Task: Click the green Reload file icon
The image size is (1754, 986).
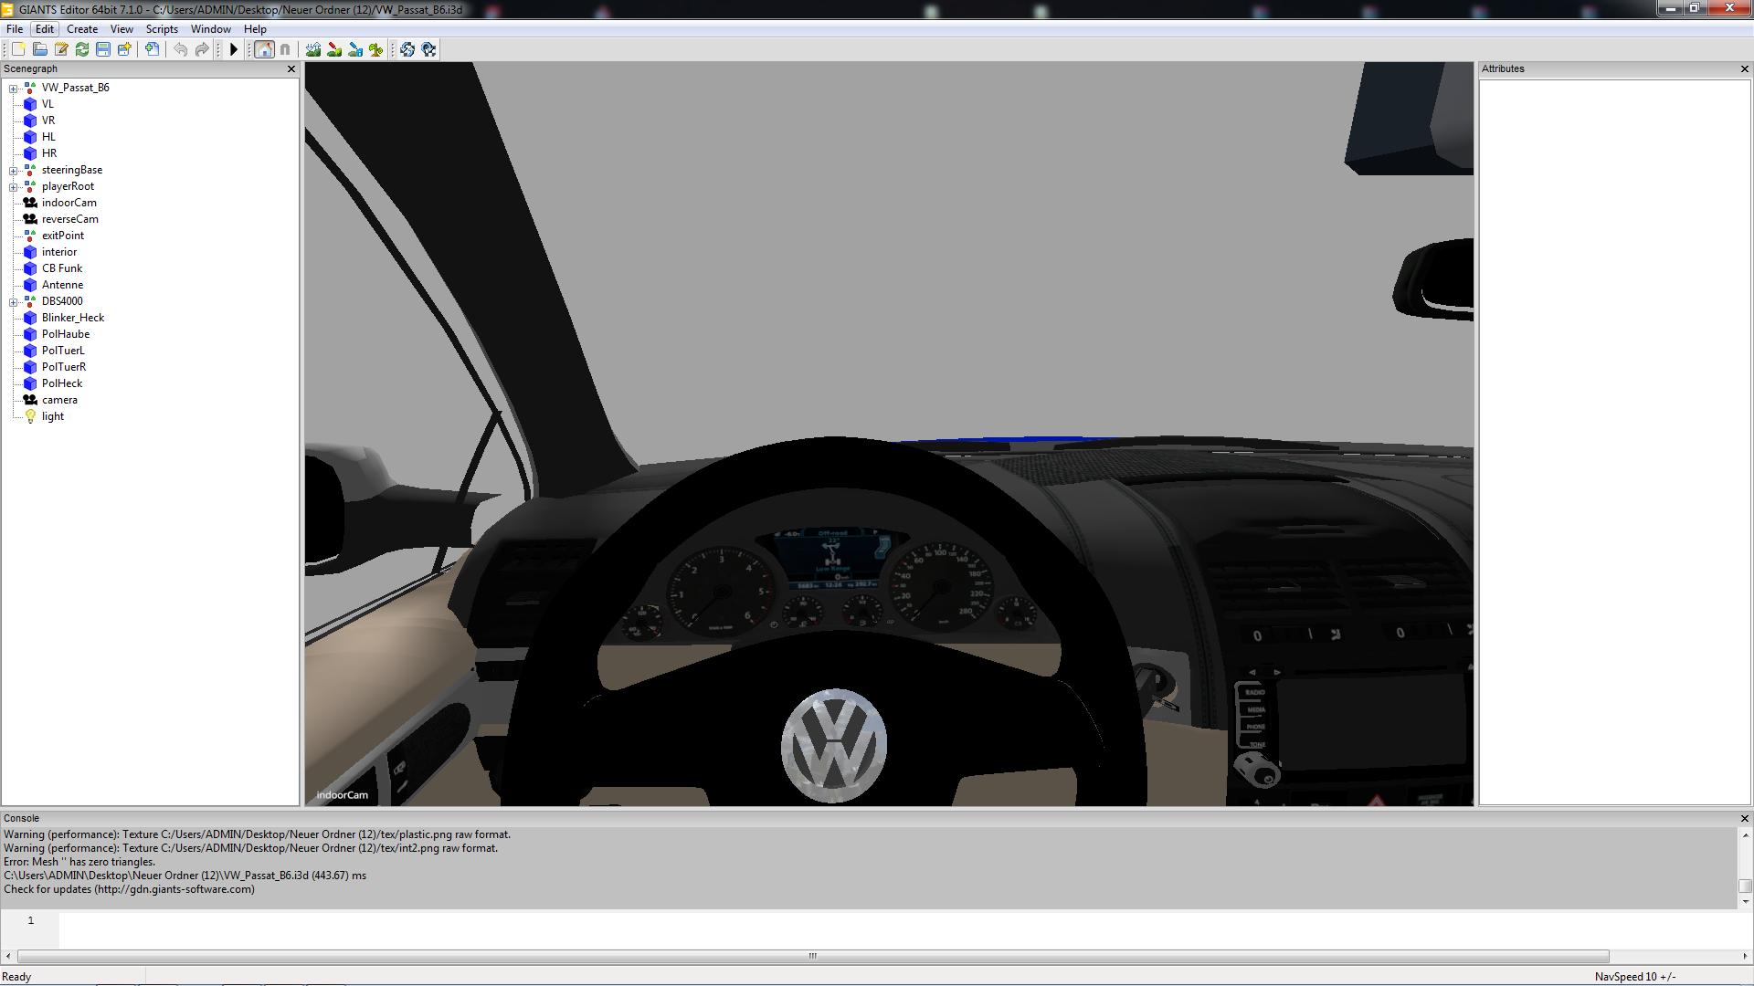Action: 82,49
